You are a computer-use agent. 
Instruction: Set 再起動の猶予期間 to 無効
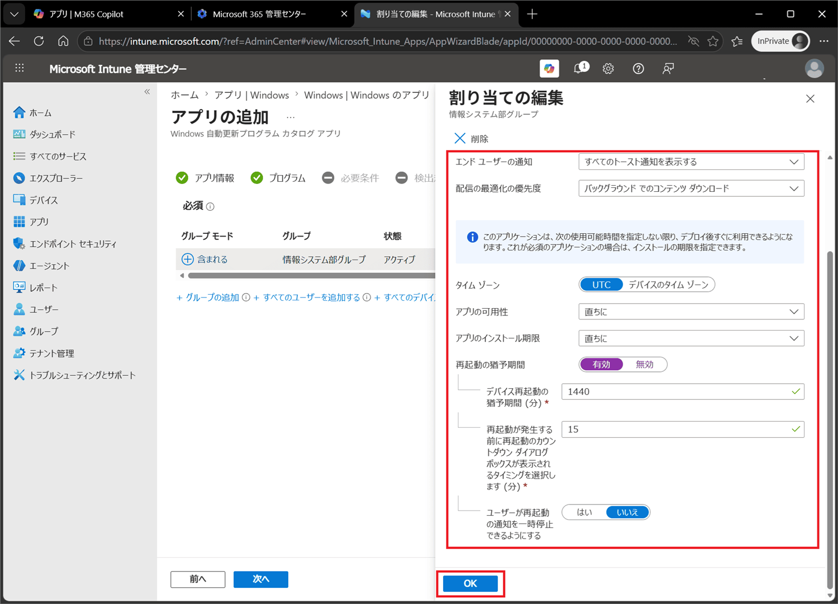click(x=644, y=365)
